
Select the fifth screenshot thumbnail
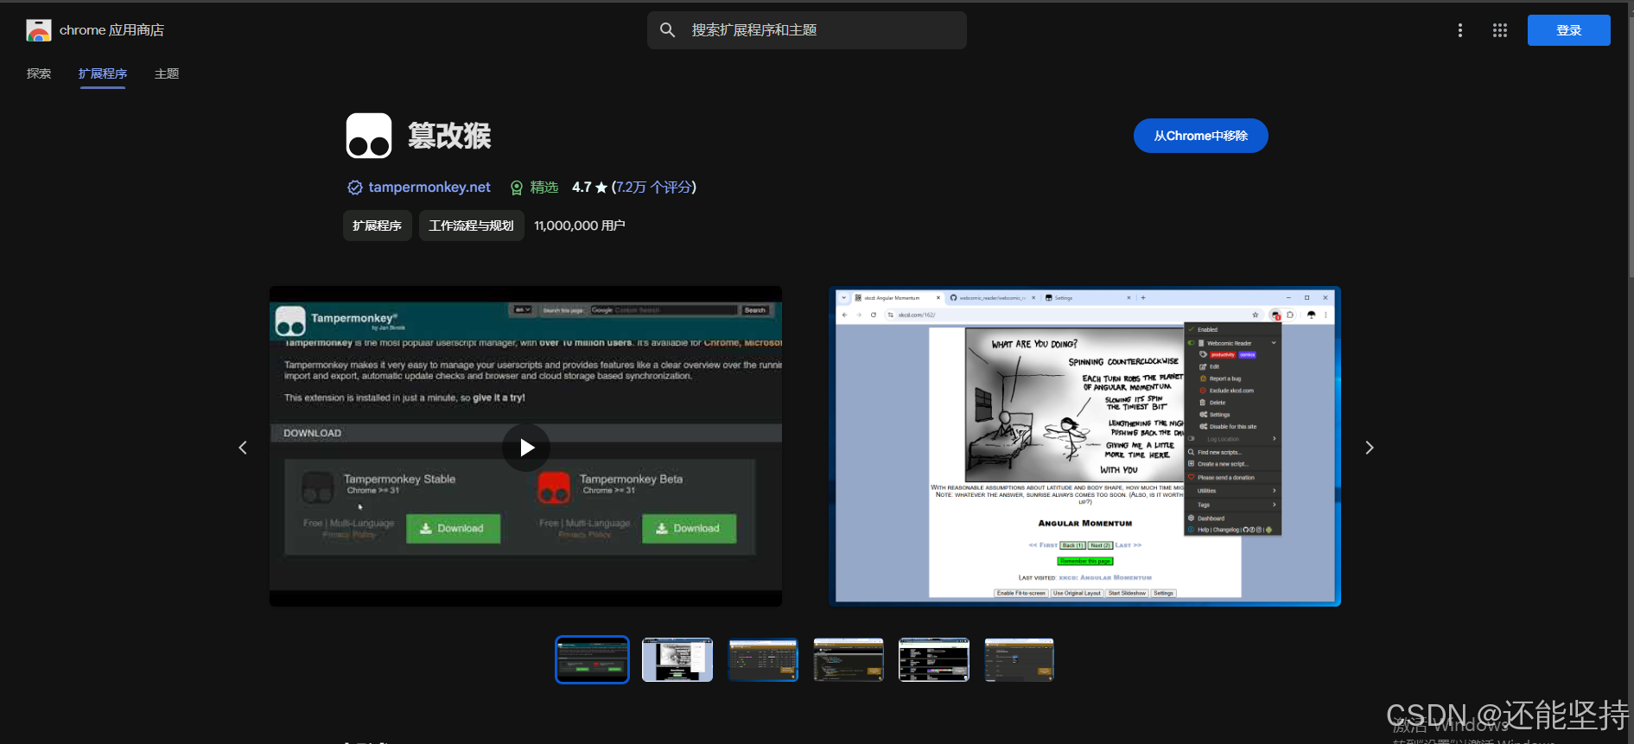pos(934,659)
